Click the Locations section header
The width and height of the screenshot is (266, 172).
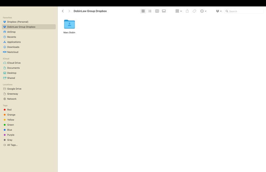click(8, 85)
